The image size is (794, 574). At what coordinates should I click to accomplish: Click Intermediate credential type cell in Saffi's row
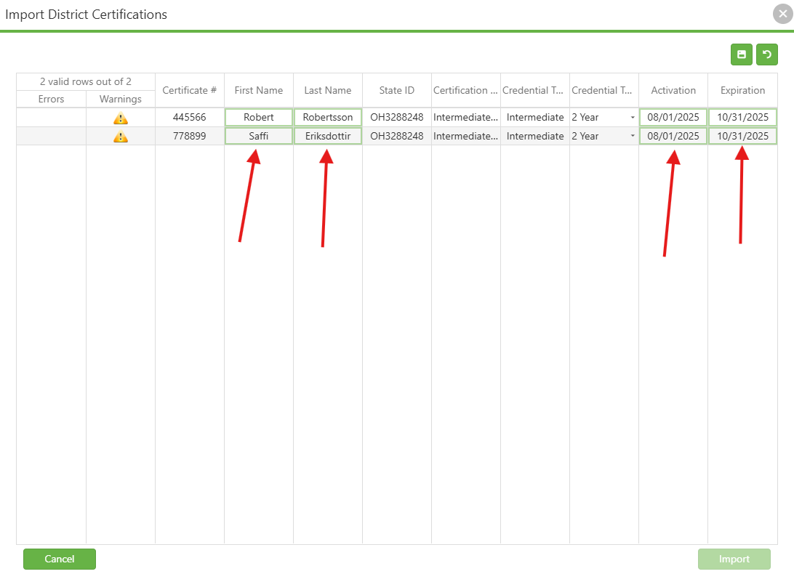(x=535, y=136)
